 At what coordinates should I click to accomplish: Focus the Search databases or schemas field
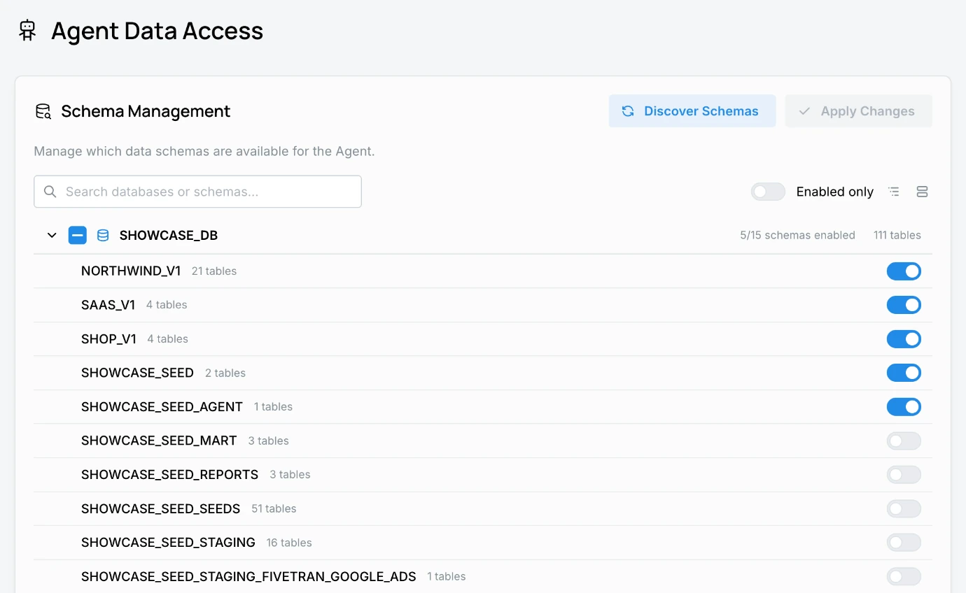pyautogui.click(x=197, y=192)
